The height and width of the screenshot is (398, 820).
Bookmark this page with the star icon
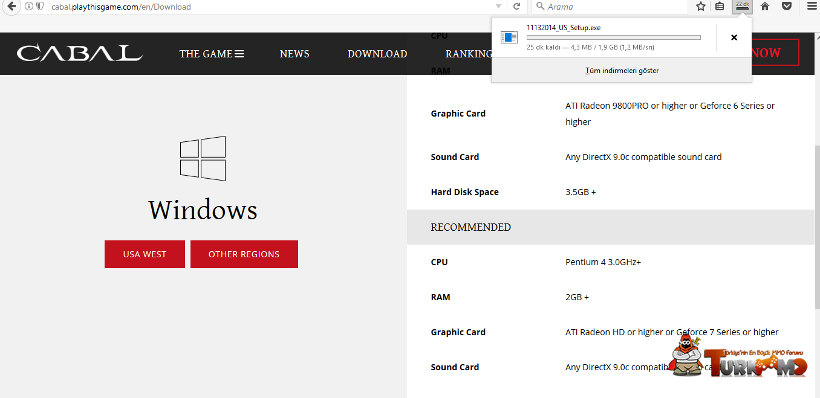[701, 7]
